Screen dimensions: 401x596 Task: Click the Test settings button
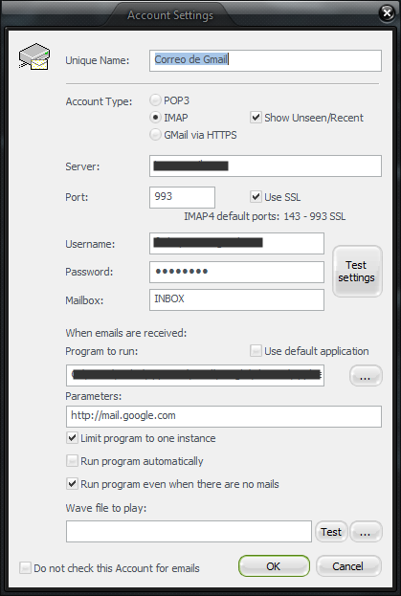(357, 271)
